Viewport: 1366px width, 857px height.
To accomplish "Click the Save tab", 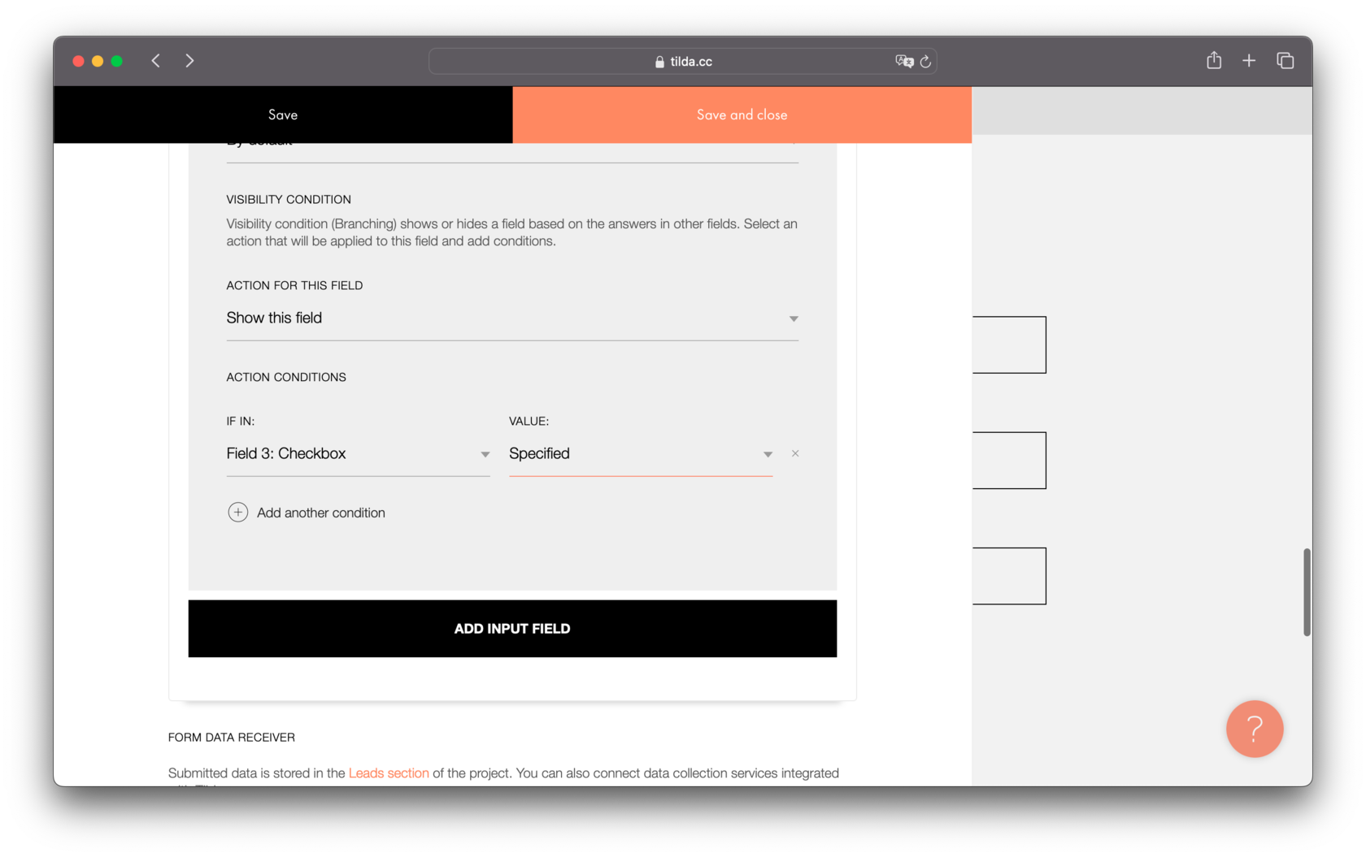I will [282, 115].
